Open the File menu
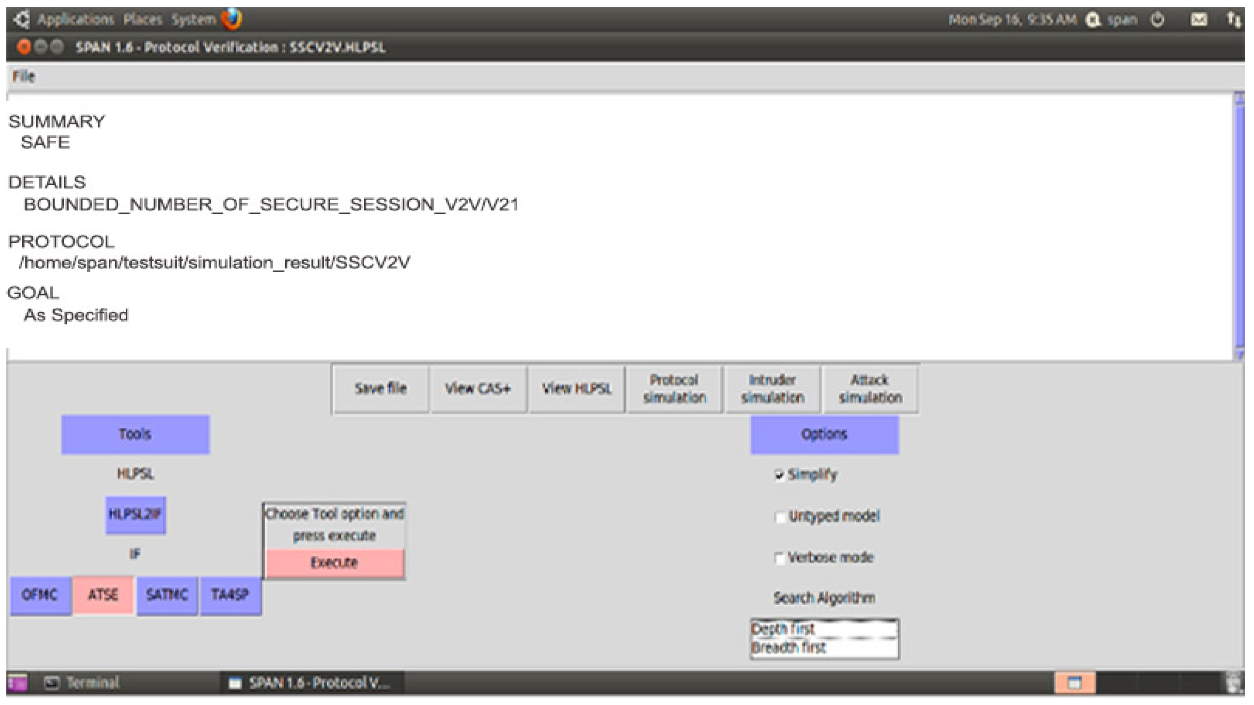1254x705 pixels. [x=23, y=77]
